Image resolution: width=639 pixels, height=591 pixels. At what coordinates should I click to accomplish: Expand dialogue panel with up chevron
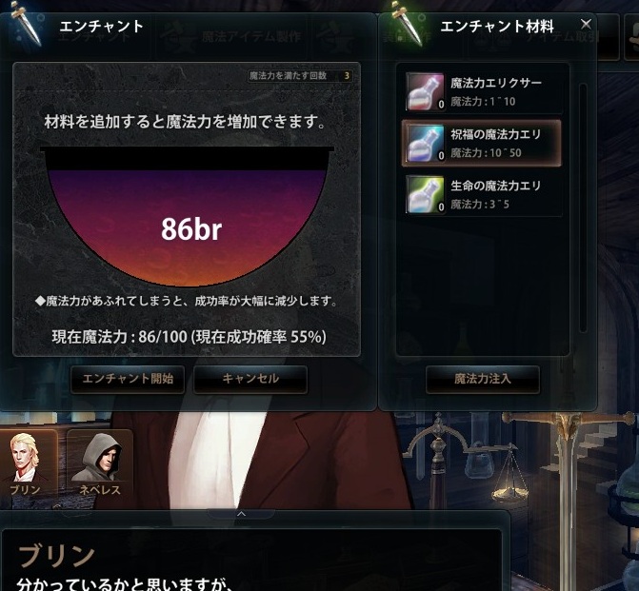pyautogui.click(x=241, y=514)
